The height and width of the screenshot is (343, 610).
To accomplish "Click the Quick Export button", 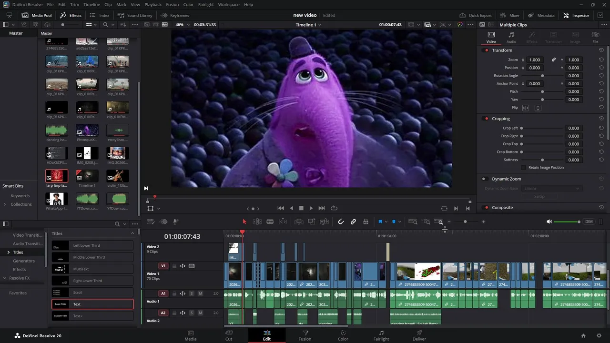I will [x=476, y=15].
